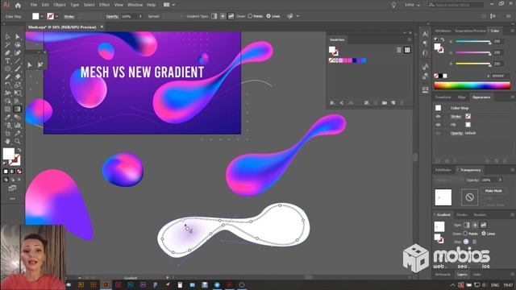Click the Stroke label in control bar
516x290 pixels.
tap(69, 16)
